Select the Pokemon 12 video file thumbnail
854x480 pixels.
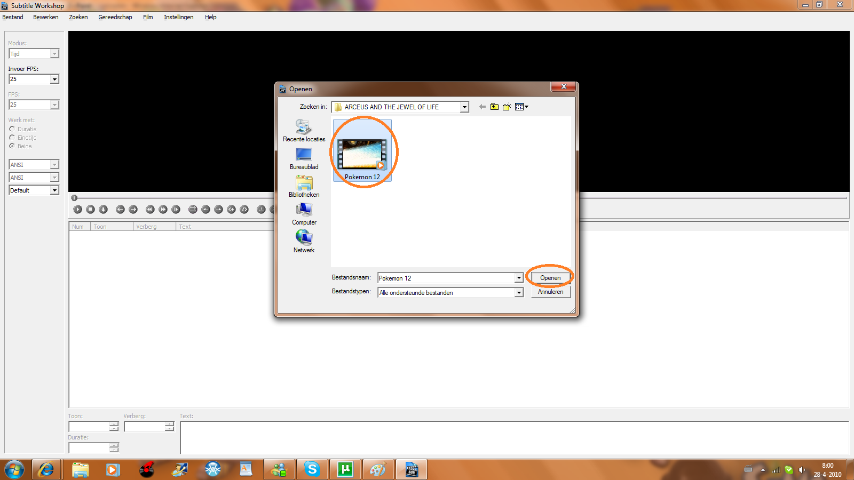362,151
